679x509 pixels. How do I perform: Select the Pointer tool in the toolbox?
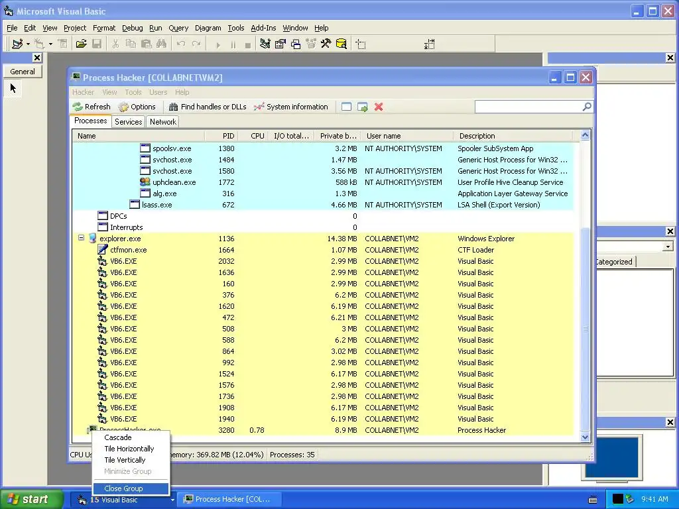13,88
